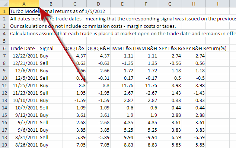Screen dimensions: 236x148
Task: Click the date cell 11/23/2011
Action: pyautogui.click(x=24, y=93)
